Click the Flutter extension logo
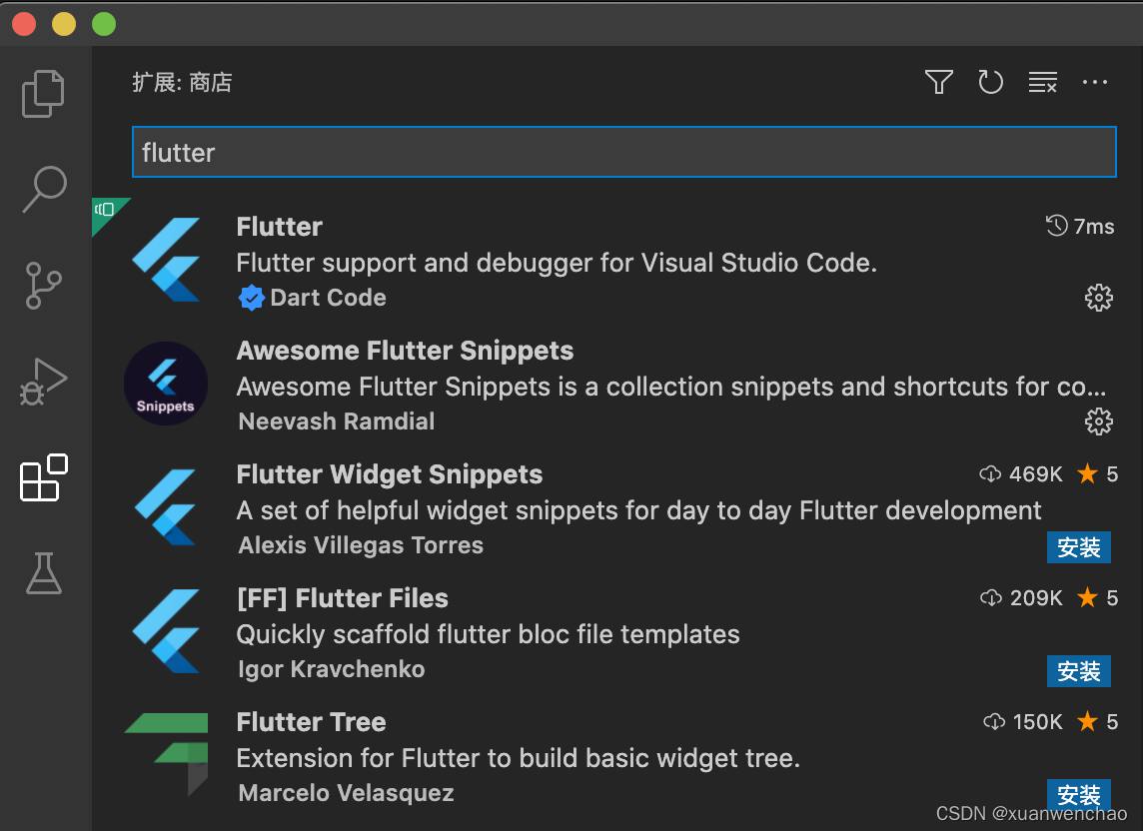This screenshot has width=1143, height=831. (167, 260)
